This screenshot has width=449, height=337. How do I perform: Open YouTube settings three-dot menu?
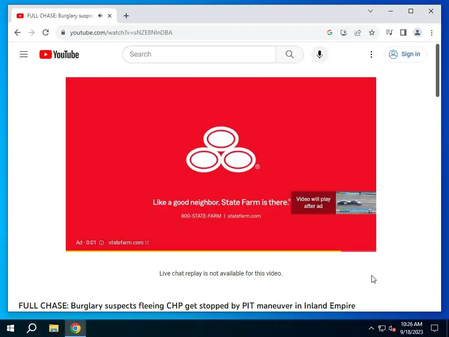click(371, 54)
